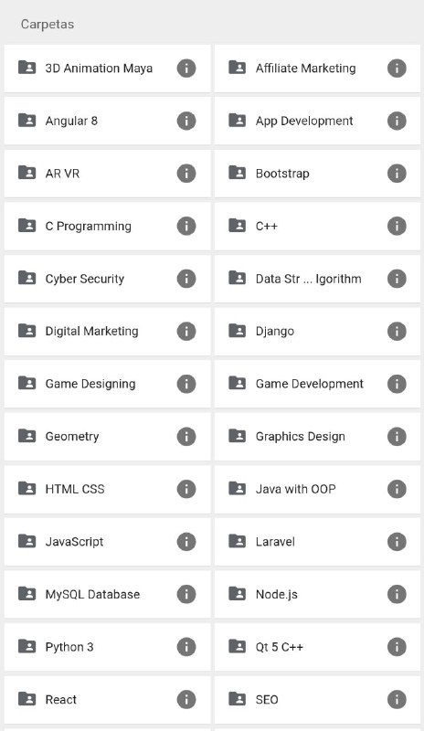Viewport: 424px width, 731px height.
Task: Show info for HTML CSS folder
Action: (186, 489)
